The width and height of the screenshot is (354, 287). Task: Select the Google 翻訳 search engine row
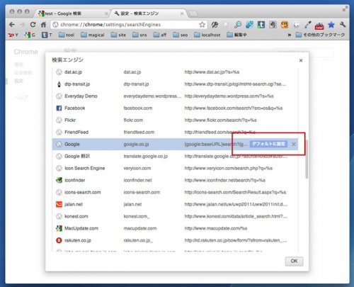pos(175,156)
